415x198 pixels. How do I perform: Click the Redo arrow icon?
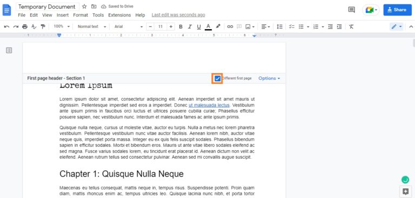(x=16, y=26)
